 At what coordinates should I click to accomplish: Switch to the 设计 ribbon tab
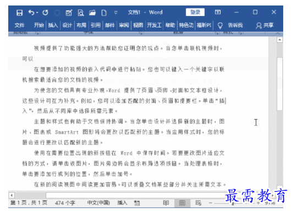(x=67, y=25)
